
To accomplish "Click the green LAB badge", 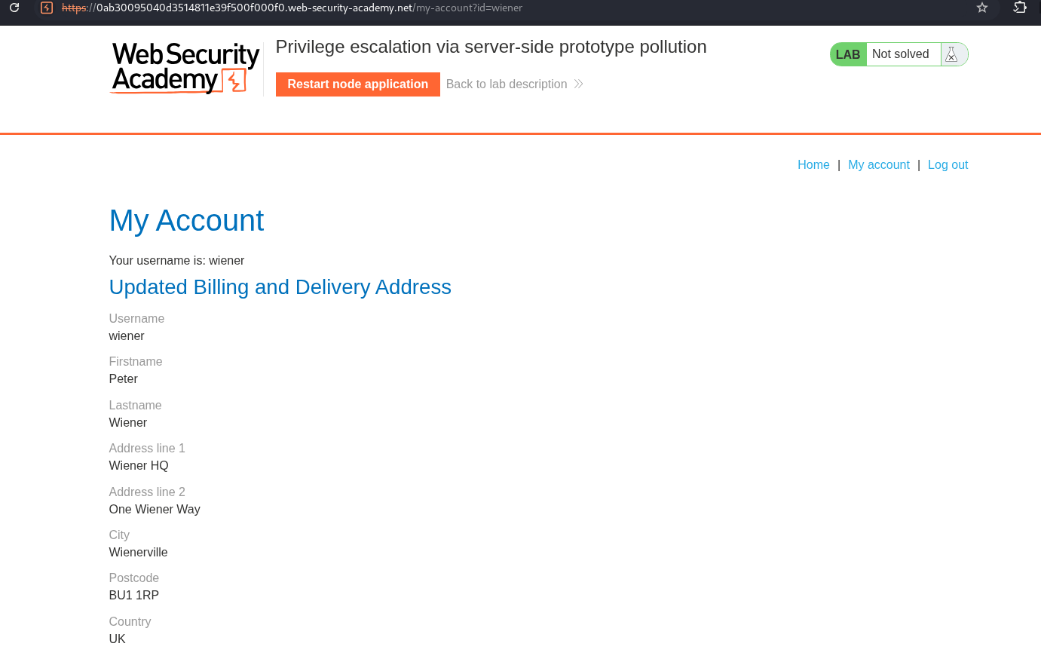I will (x=848, y=54).
